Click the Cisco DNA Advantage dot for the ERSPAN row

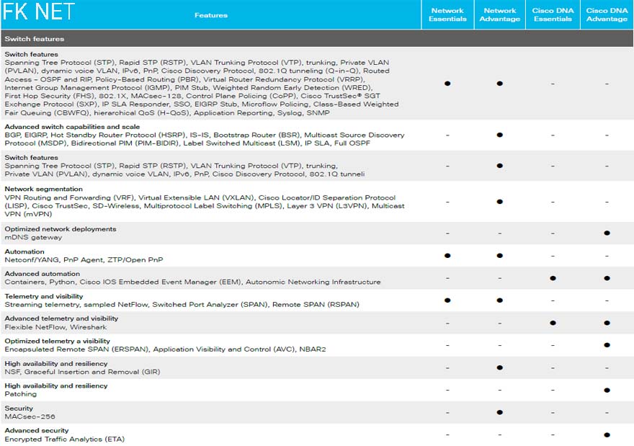click(x=607, y=345)
